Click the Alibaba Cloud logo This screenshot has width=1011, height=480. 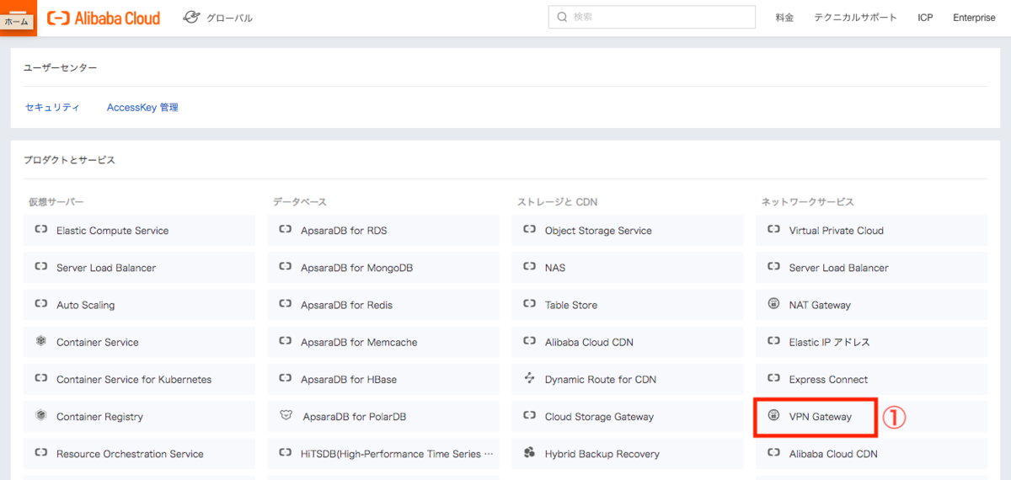(x=104, y=18)
